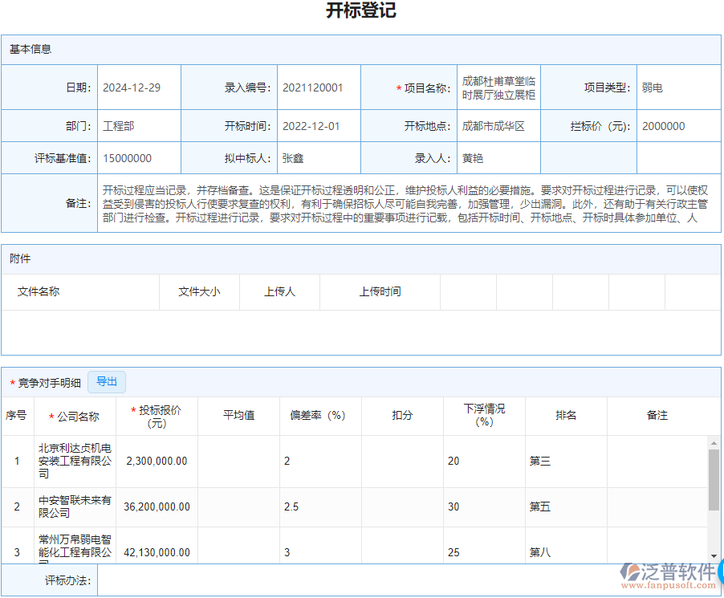
Task: Click the red asterisk beside 投标报价 column
Action: (x=132, y=409)
